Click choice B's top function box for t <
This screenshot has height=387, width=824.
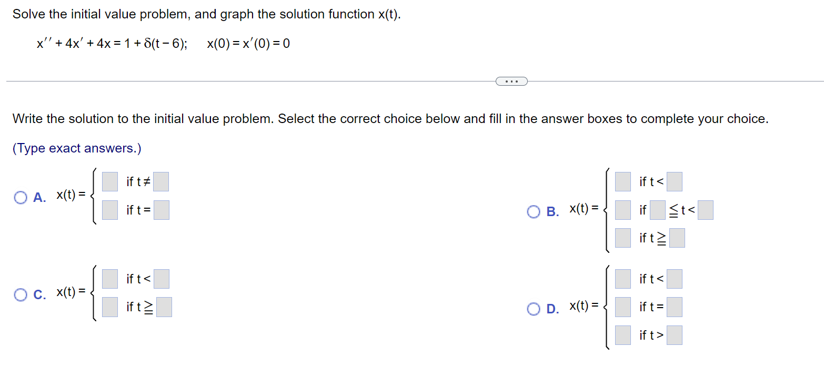pos(622,181)
